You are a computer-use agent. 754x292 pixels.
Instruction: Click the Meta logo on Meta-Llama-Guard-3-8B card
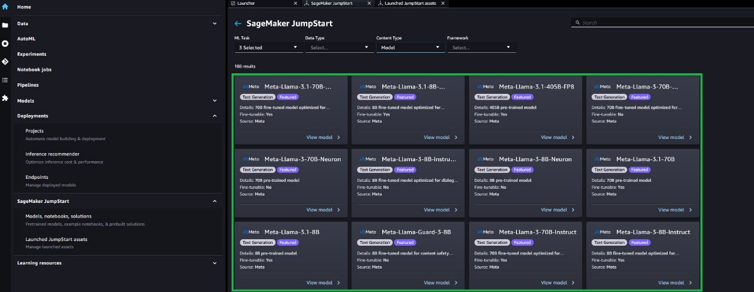pos(368,232)
